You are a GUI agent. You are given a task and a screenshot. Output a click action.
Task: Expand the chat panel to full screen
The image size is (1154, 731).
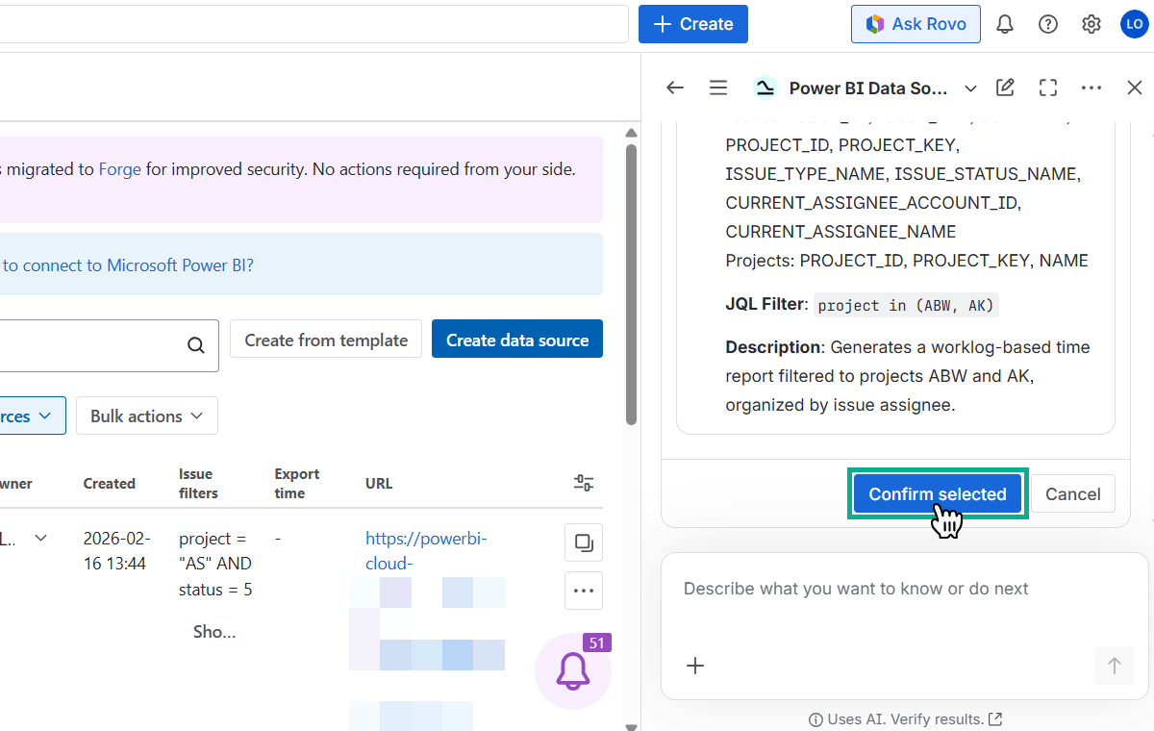click(x=1048, y=88)
